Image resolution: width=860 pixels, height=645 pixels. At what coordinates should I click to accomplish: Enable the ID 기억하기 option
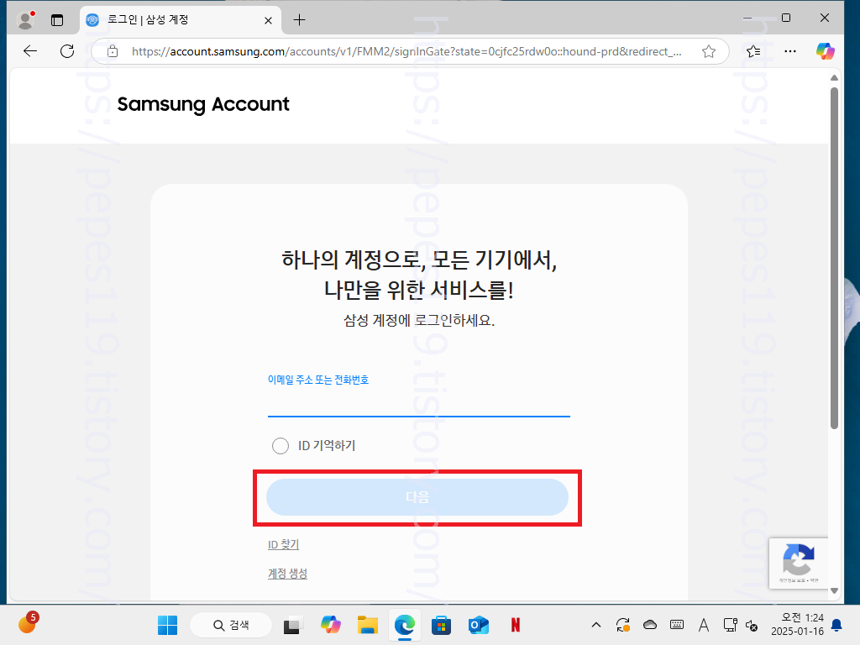(x=281, y=446)
